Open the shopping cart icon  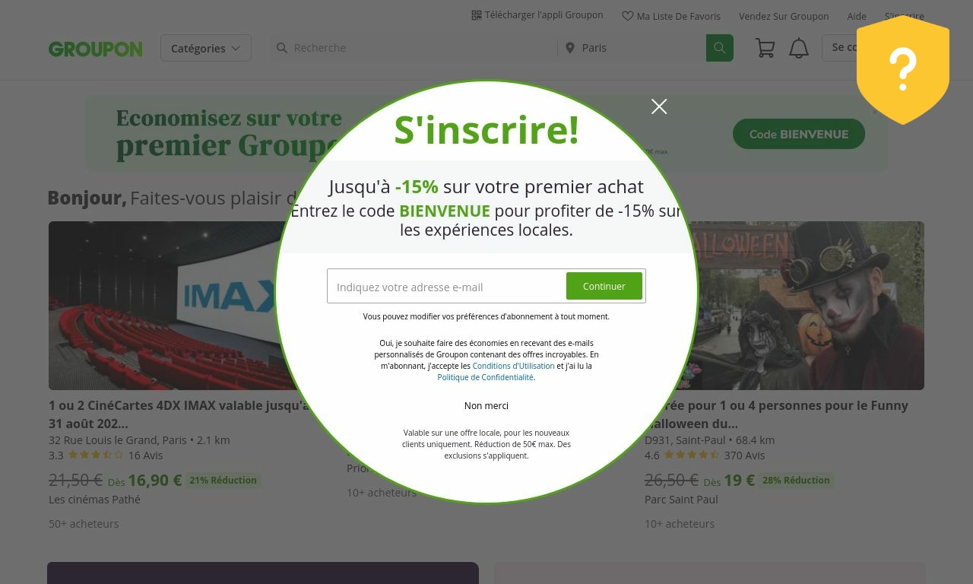tap(765, 48)
